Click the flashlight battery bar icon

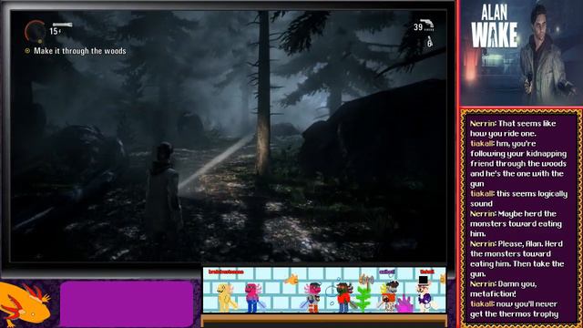coord(62,25)
